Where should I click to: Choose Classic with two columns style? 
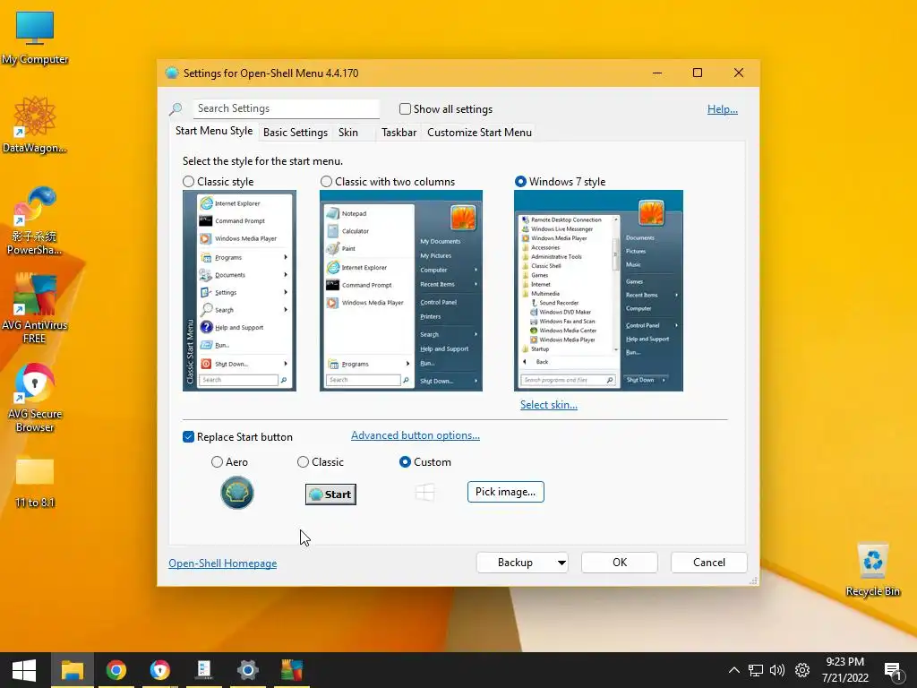326,182
